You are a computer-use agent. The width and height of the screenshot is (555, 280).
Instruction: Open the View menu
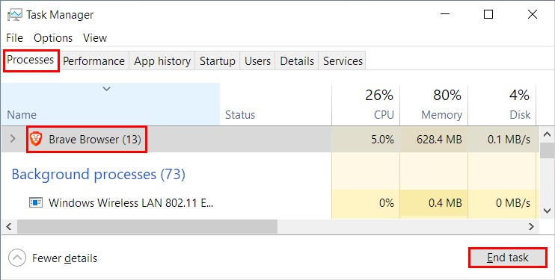coord(95,38)
